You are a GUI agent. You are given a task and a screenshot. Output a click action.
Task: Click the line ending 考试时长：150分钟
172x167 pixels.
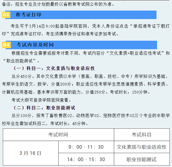(76, 92)
